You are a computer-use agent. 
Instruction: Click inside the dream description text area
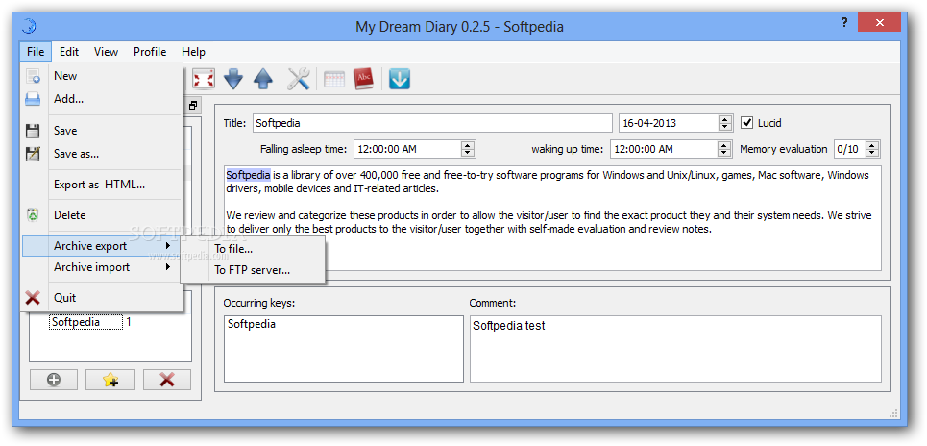coord(552,218)
